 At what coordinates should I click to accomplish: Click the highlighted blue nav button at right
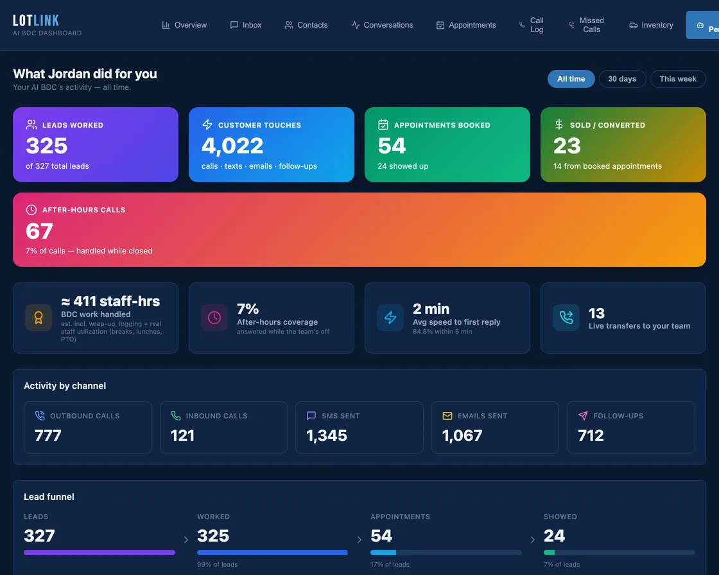[702, 25]
